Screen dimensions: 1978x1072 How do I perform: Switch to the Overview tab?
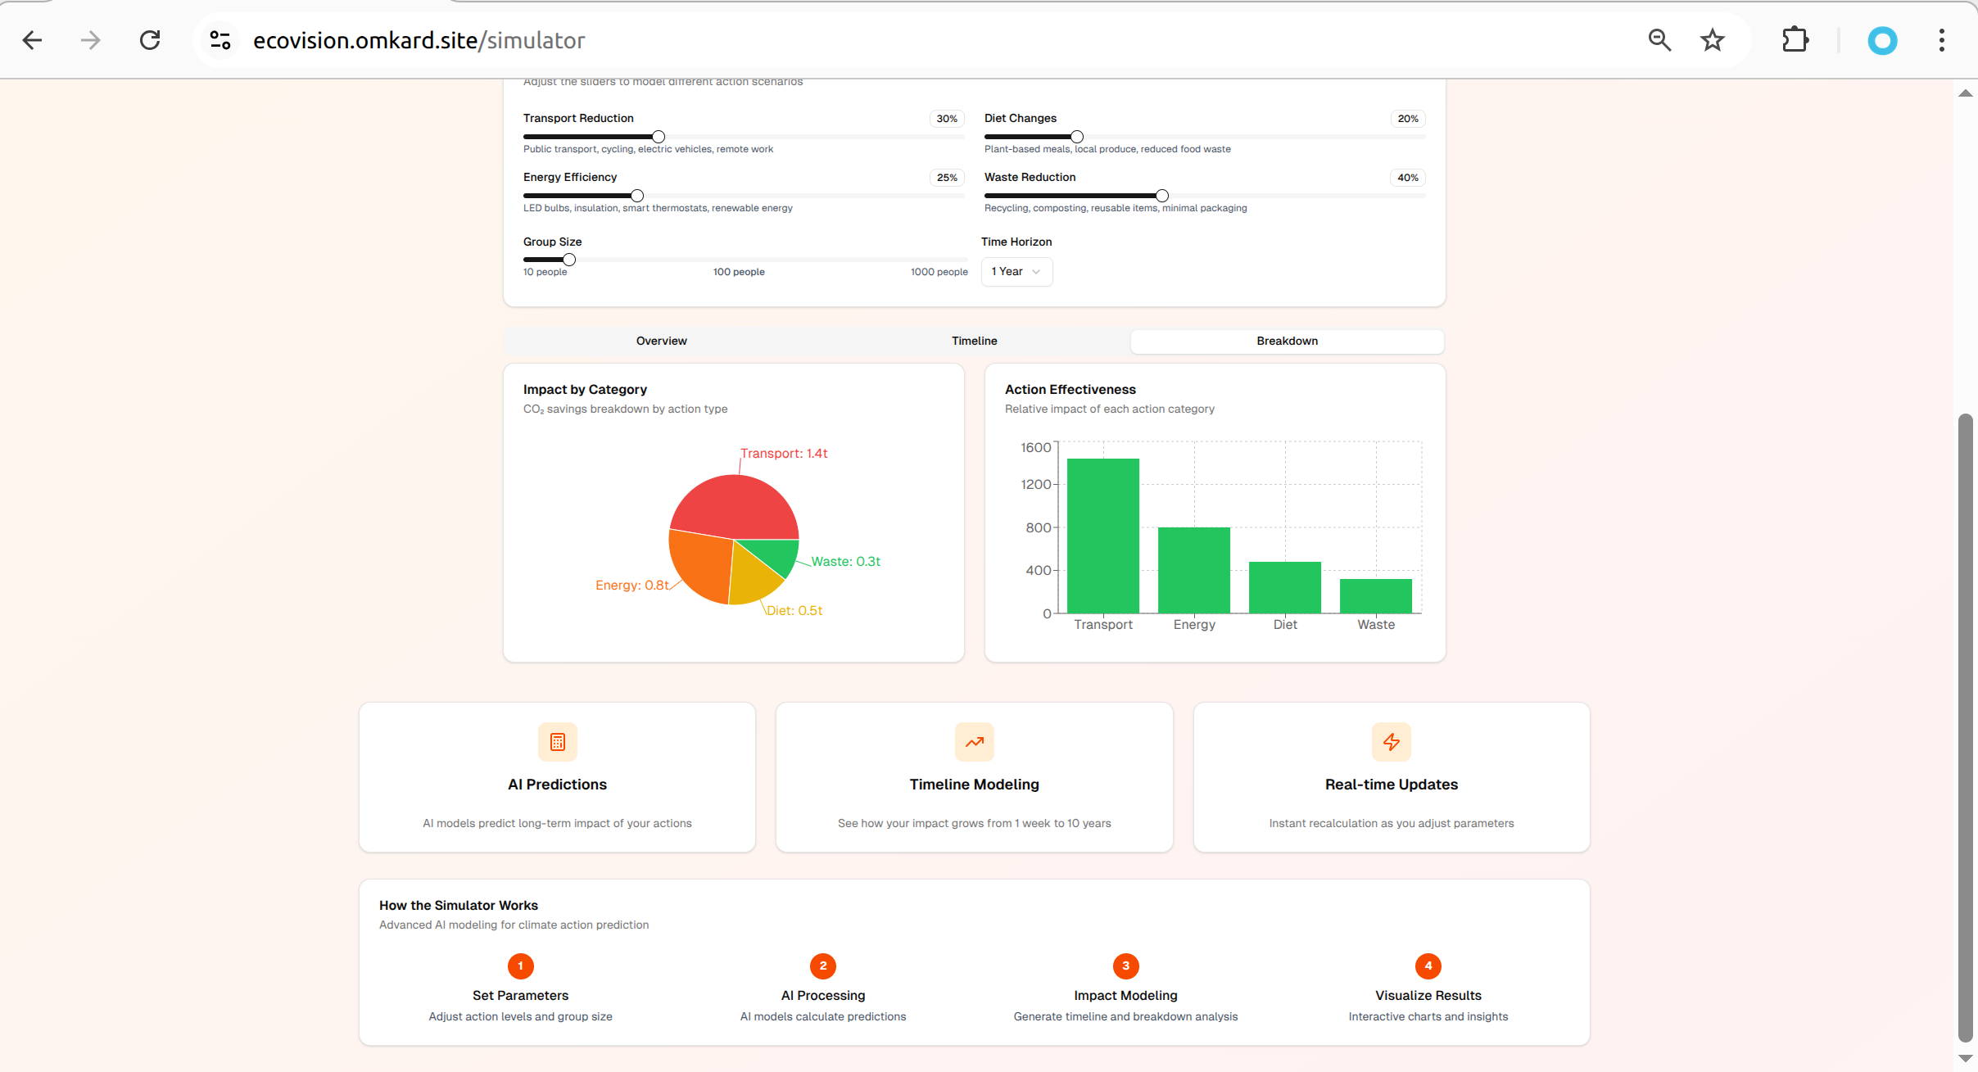tap(661, 342)
